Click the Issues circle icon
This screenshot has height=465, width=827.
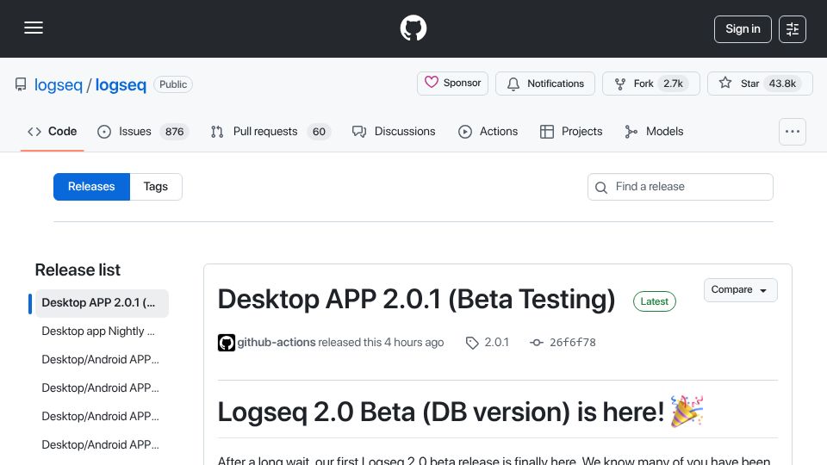click(104, 132)
